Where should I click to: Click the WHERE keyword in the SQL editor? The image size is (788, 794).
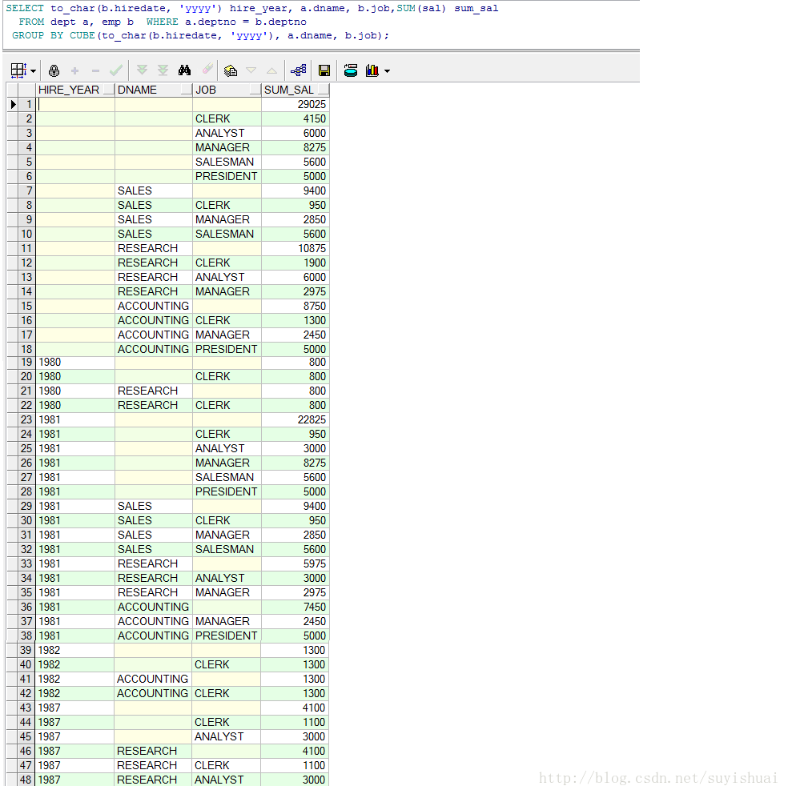point(162,22)
